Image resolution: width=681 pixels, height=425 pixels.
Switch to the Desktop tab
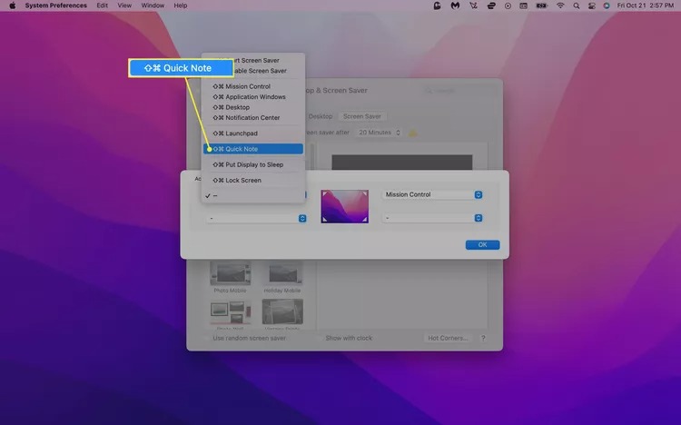pos(321,116)
